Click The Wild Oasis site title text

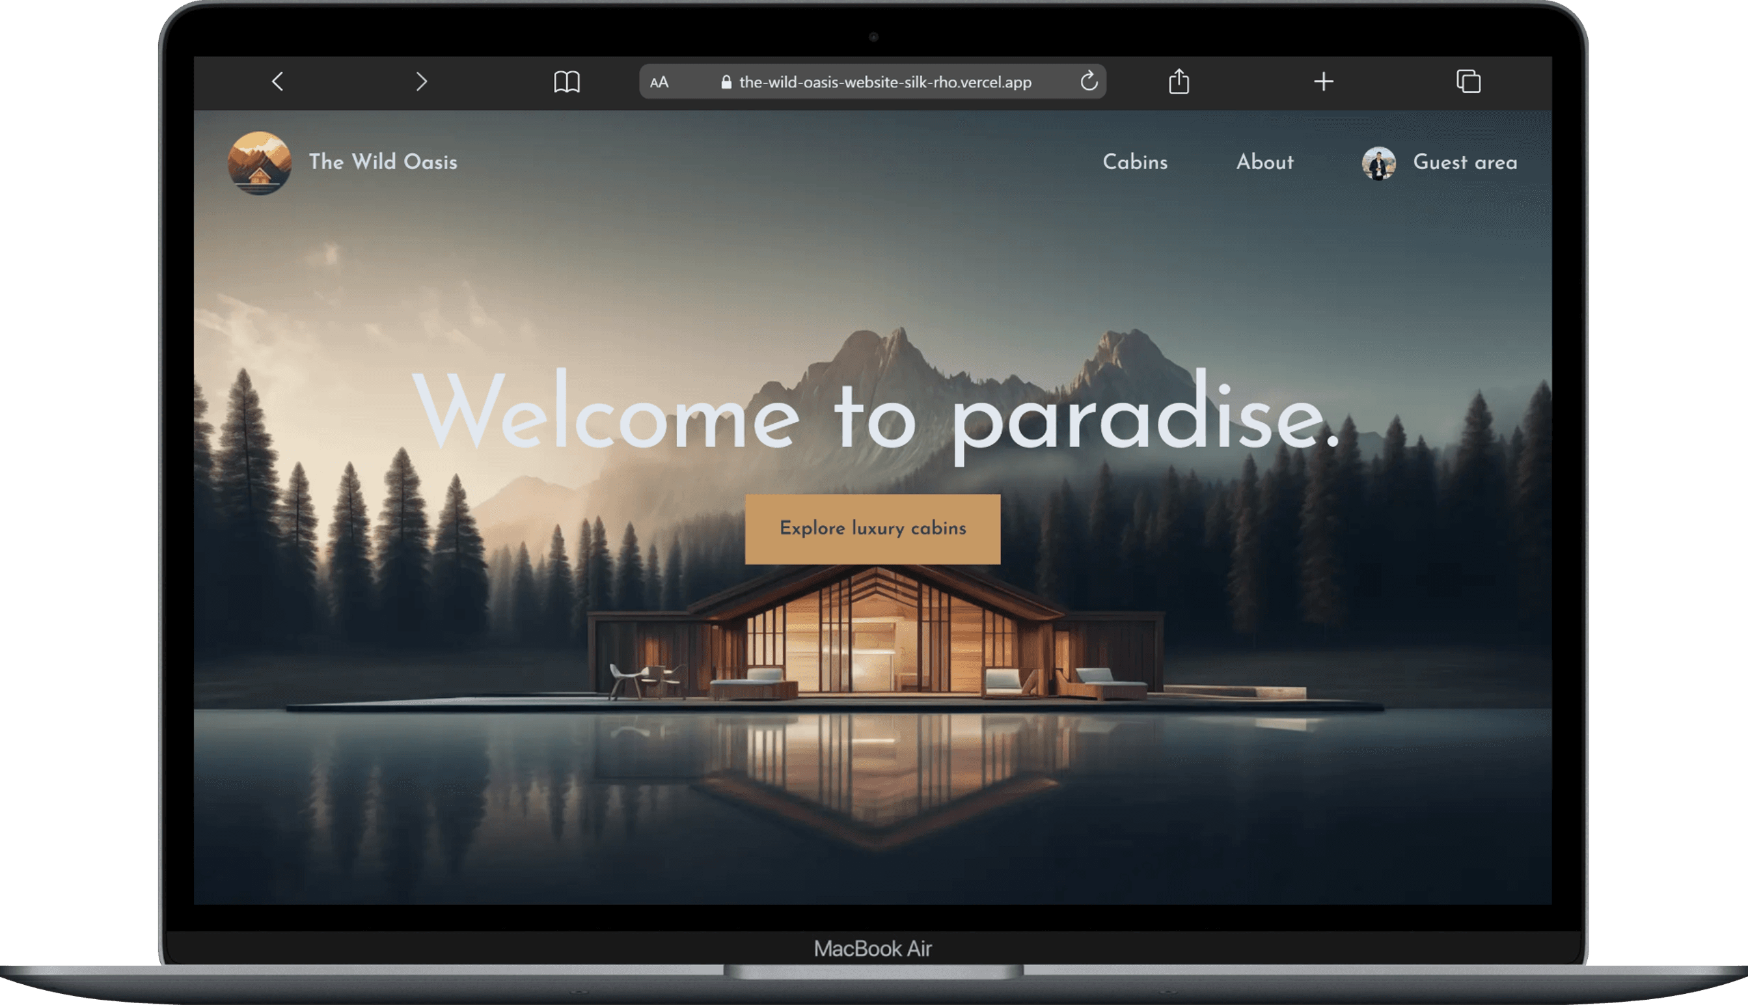point(383,162)
